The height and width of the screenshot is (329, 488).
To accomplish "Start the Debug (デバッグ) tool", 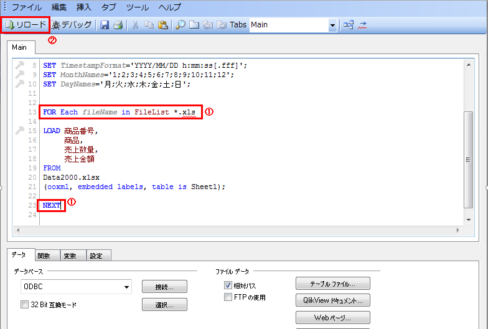I will (x=72, y=25).
